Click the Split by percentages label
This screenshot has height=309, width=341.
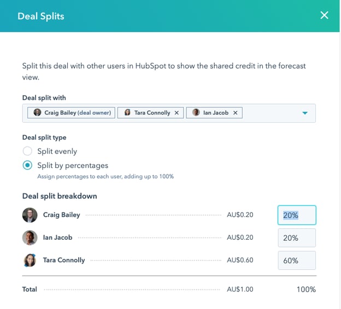click(x=73, y=165)
